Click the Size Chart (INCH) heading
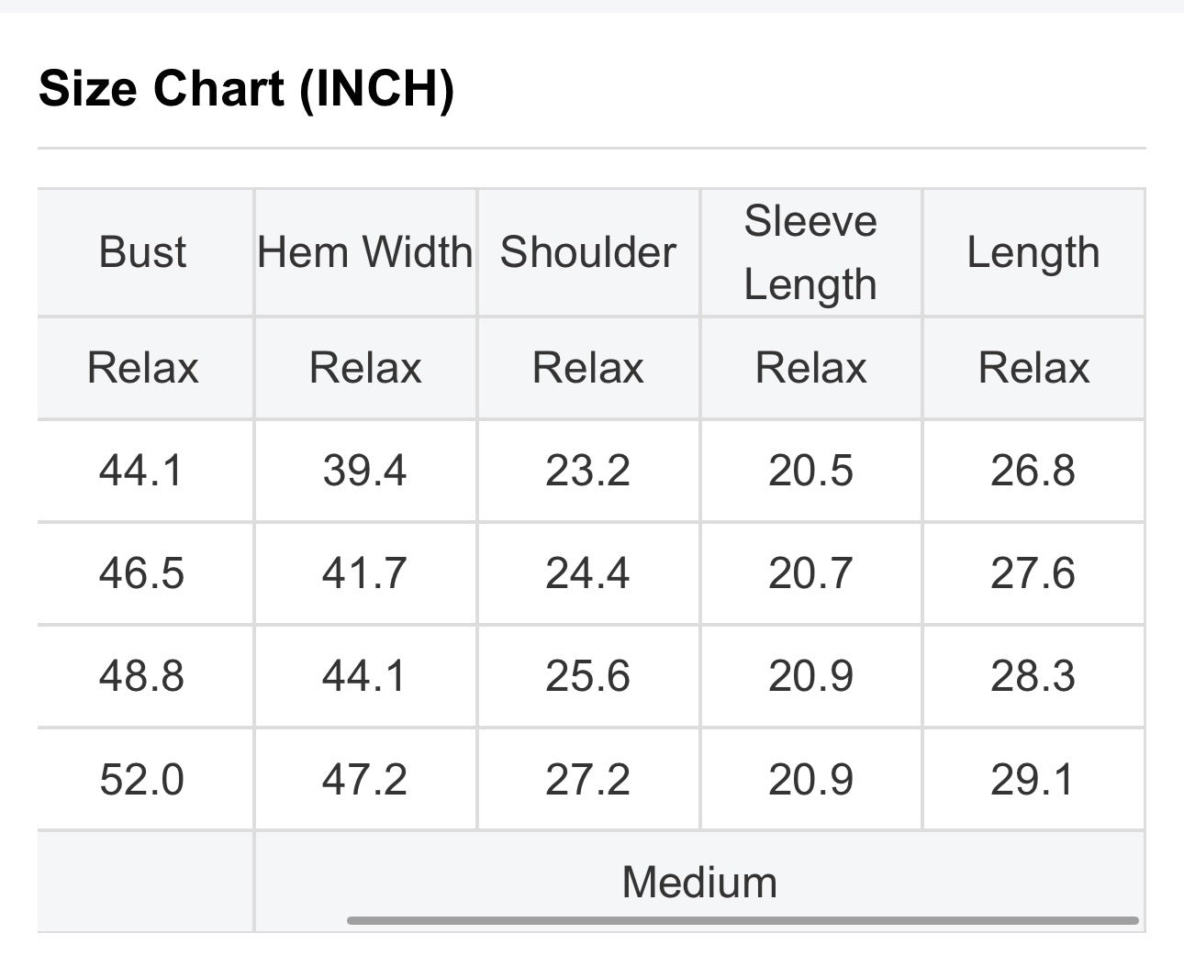Screen dimensions: 1184x956 pyautogui.click(x=246, y=89)
